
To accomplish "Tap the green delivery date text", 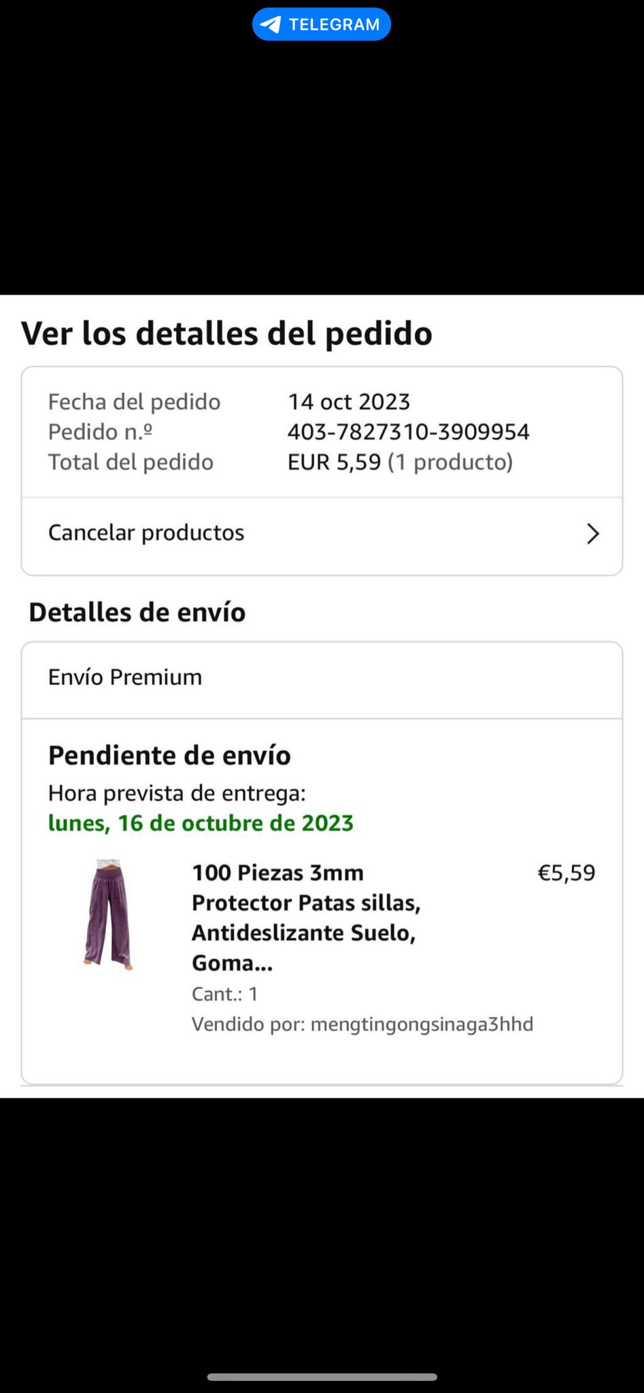I will (x=201, y=824).
